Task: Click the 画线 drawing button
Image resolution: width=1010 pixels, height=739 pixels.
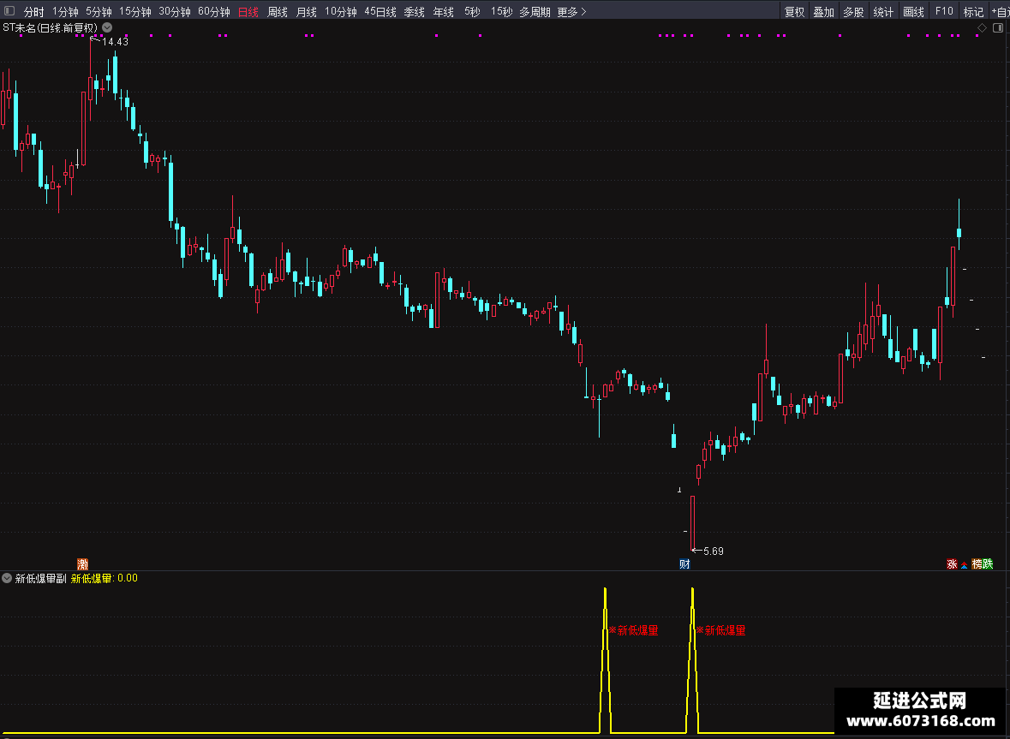Action: tap(913, 12)
